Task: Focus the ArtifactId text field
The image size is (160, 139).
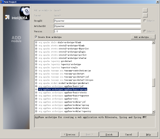Action: pyautogui.click(x=97, y=26)
